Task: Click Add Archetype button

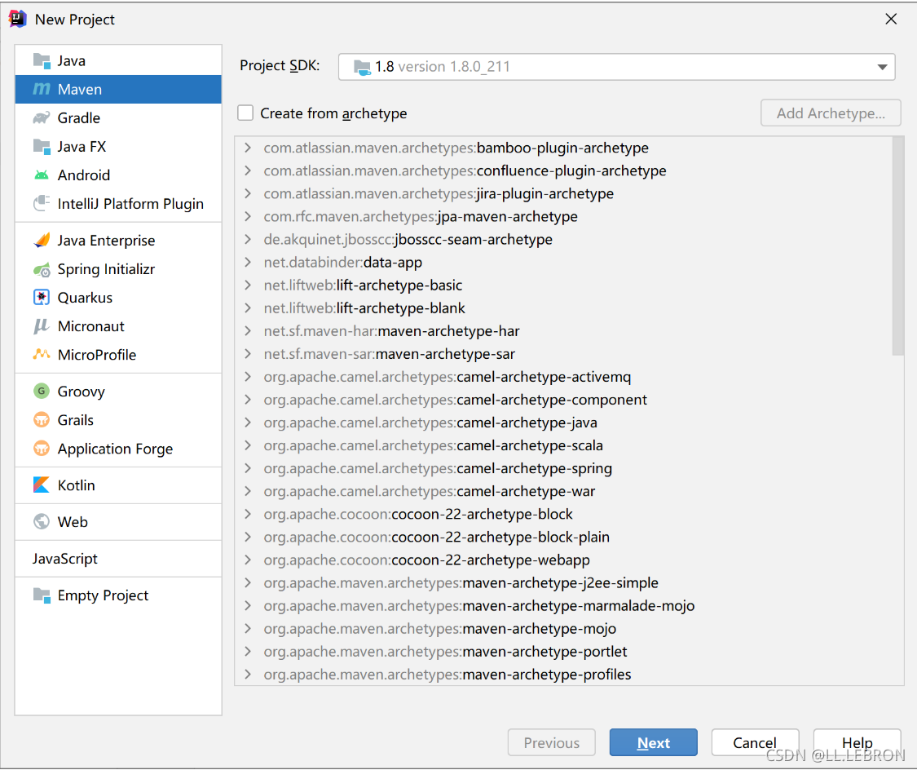Action: (831, 113)
